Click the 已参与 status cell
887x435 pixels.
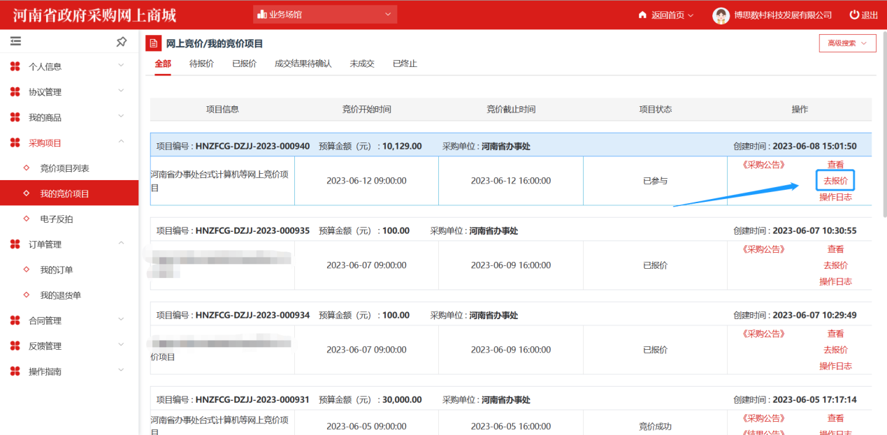655,181
